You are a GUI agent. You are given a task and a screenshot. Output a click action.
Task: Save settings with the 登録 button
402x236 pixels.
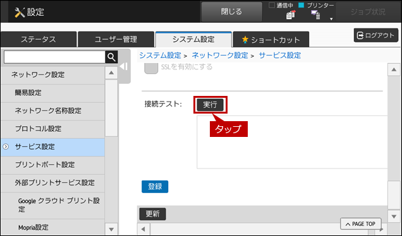click(155, 186)
